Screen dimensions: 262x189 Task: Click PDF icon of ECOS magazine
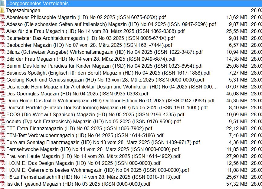tap(2, 115)
